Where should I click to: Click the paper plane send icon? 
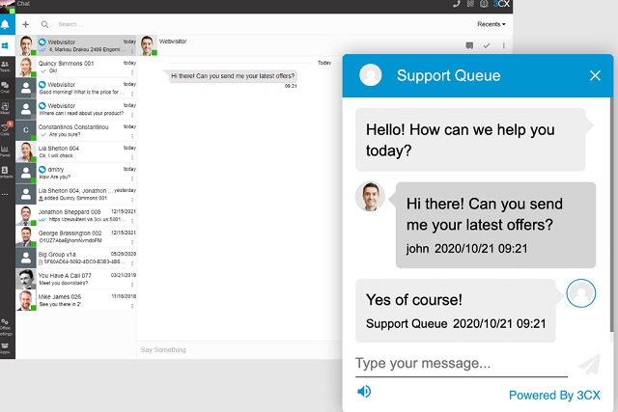point(588,365)
